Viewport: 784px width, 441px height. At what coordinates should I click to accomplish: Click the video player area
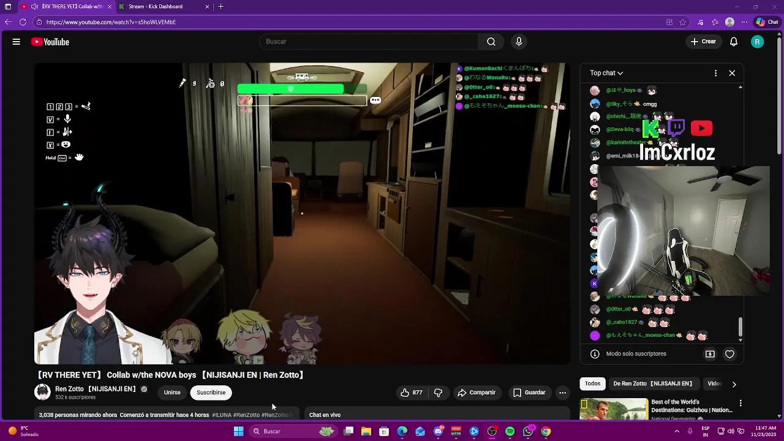tap(302, 213)
